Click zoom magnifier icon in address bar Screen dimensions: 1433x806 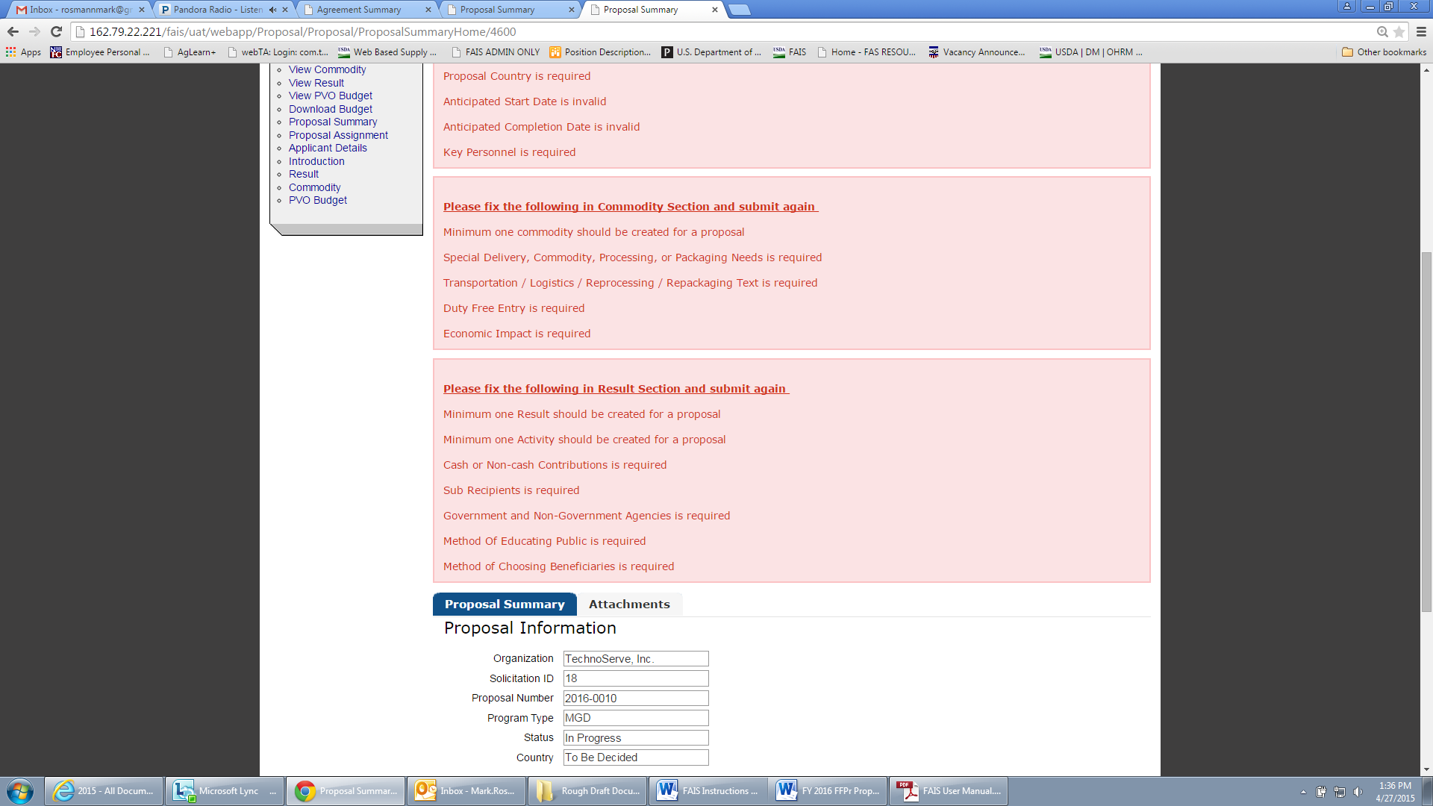[x=1382, y=31]
